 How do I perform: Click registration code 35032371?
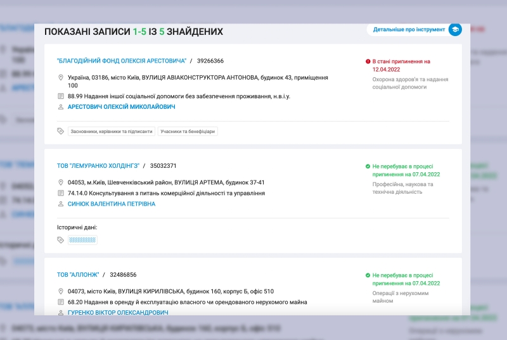pyautogui.click(x=163, y=166)
